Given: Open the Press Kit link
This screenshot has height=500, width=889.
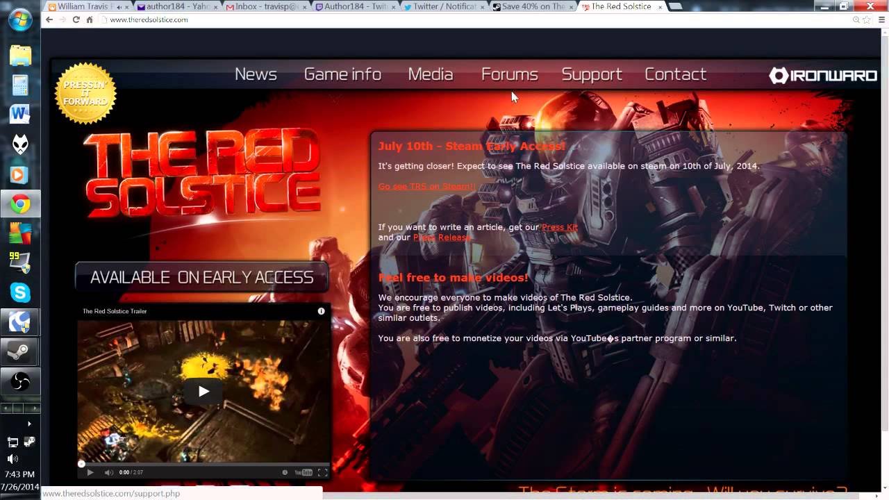Looking at the screenshot, I should pyautogui.click(x=560, y=227).
